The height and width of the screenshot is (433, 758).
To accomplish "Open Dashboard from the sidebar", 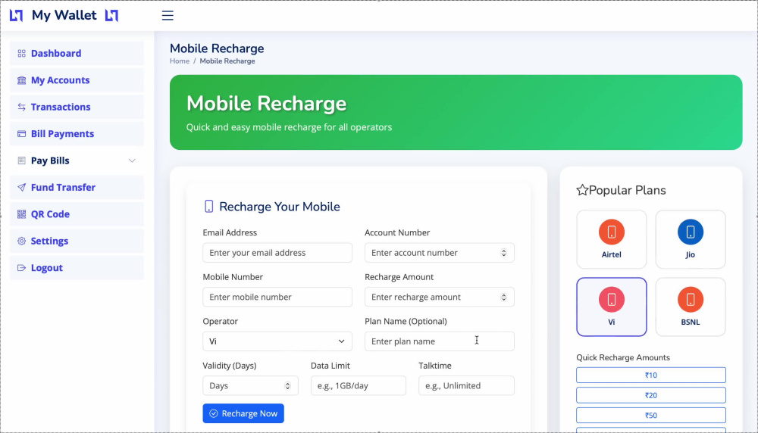I will [77, 54].
